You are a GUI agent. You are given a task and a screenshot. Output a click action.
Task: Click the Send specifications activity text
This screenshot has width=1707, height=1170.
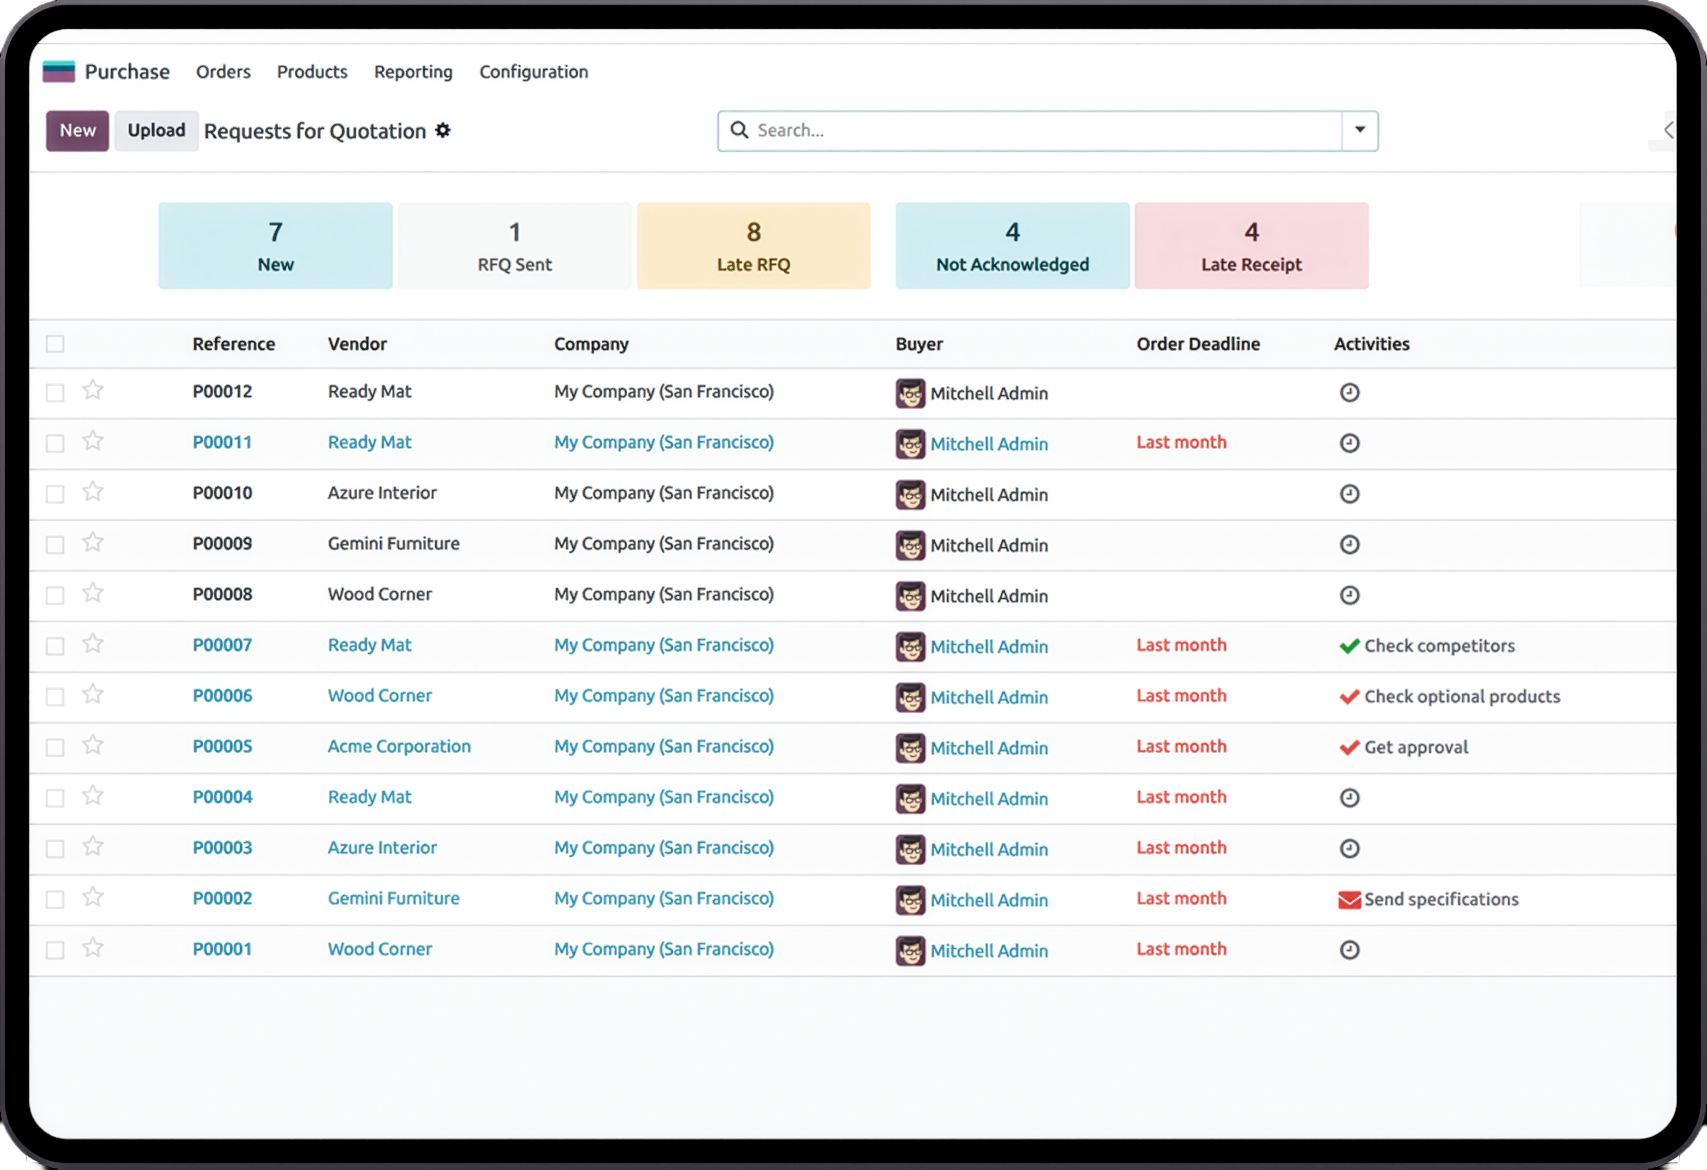click(1441, 900)
